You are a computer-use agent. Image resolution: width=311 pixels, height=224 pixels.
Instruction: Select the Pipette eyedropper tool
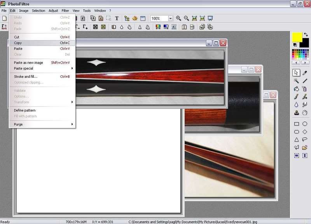coord(305,73)
